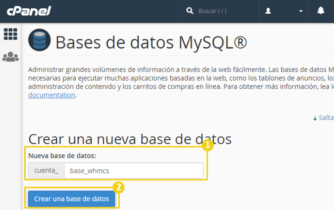Open the user manager people icon
Image resolution: width=334 pixels, height=210 pixels.
[x=11, y=57]
